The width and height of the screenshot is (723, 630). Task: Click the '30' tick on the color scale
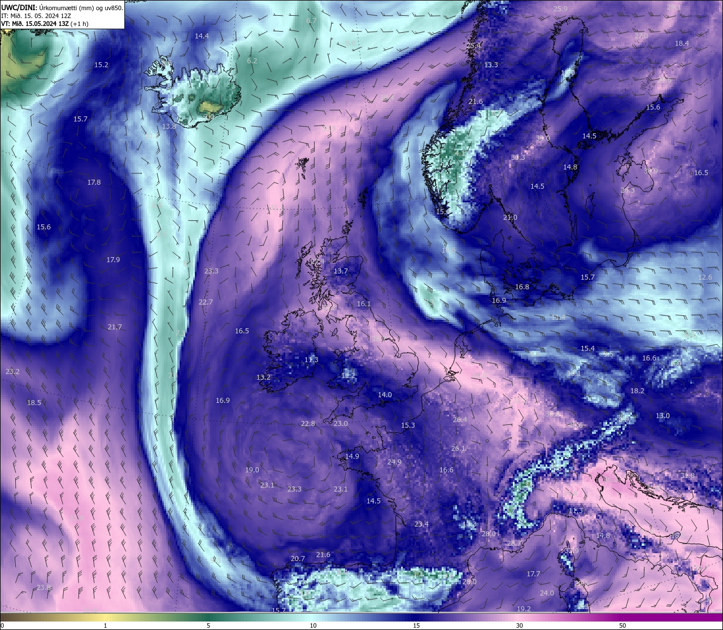click(519, 625)
